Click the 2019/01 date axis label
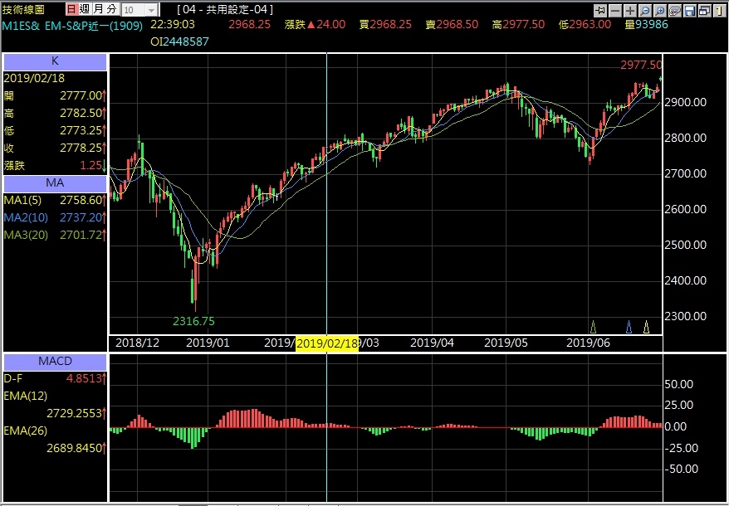Image resolution: width=729 pixels, height=506 pixels. click(208, 343)
